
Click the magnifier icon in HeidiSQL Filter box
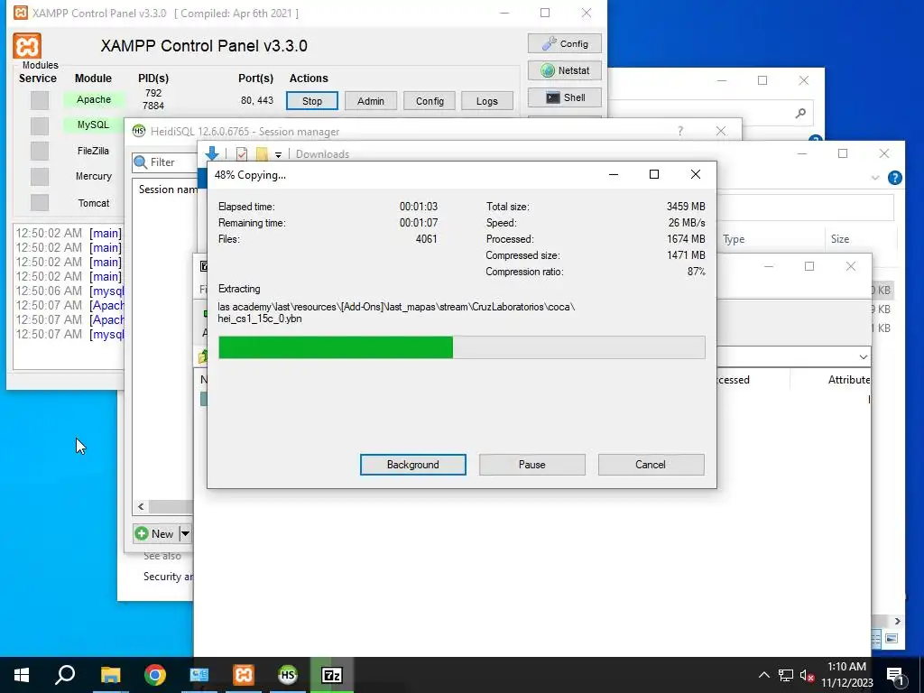(x=141, y=162)
